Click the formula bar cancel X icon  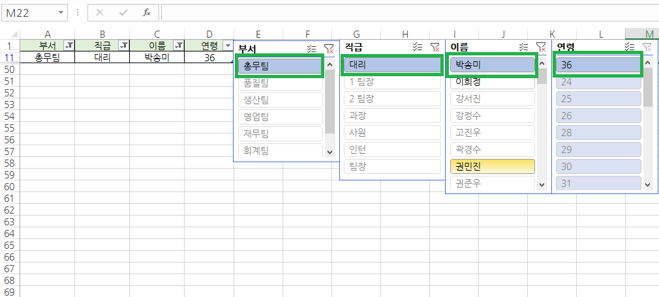coord(100,12)
